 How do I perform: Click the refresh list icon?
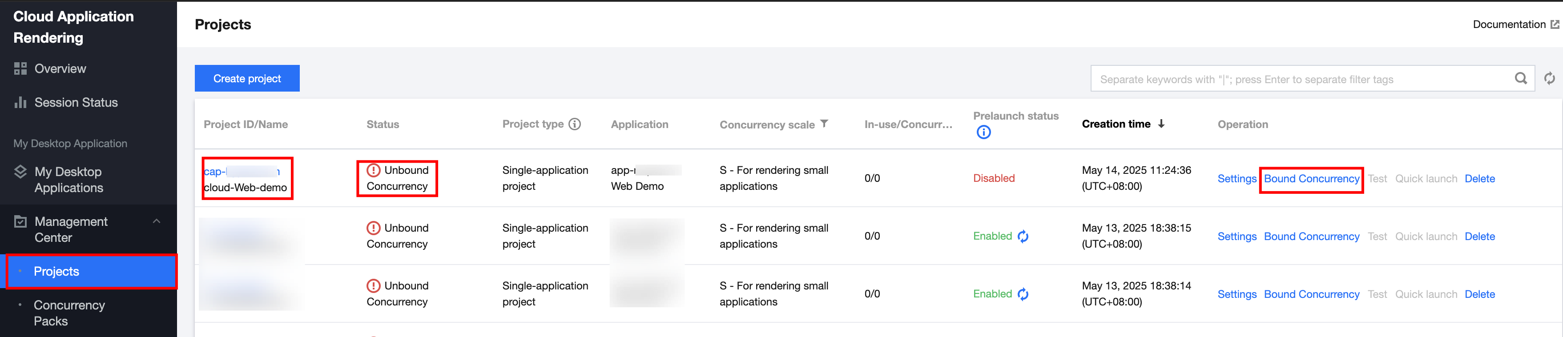(x=1549, y=79)
